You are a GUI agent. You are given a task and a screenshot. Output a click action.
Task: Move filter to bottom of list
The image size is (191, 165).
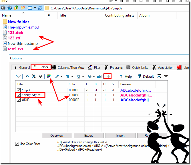(166, 76)
